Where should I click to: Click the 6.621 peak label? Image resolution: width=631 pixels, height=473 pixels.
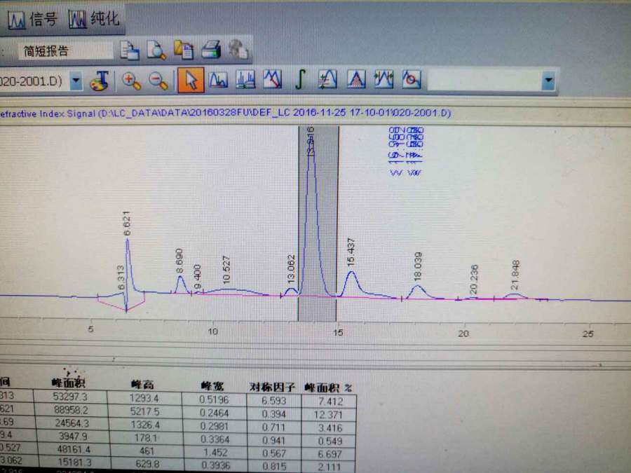127,224
